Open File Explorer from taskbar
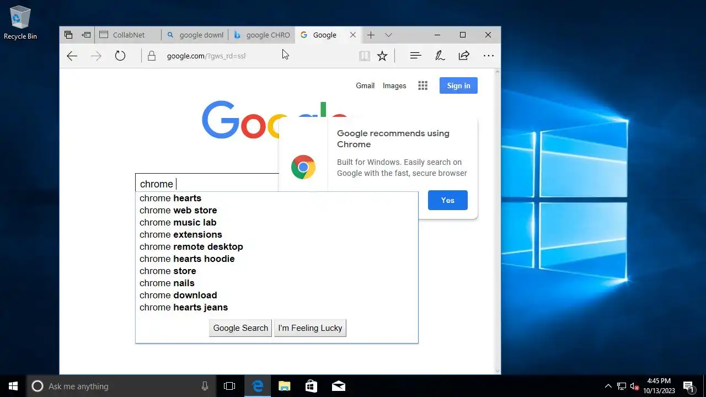Screen dimensions: 706x397 point(284,386)
